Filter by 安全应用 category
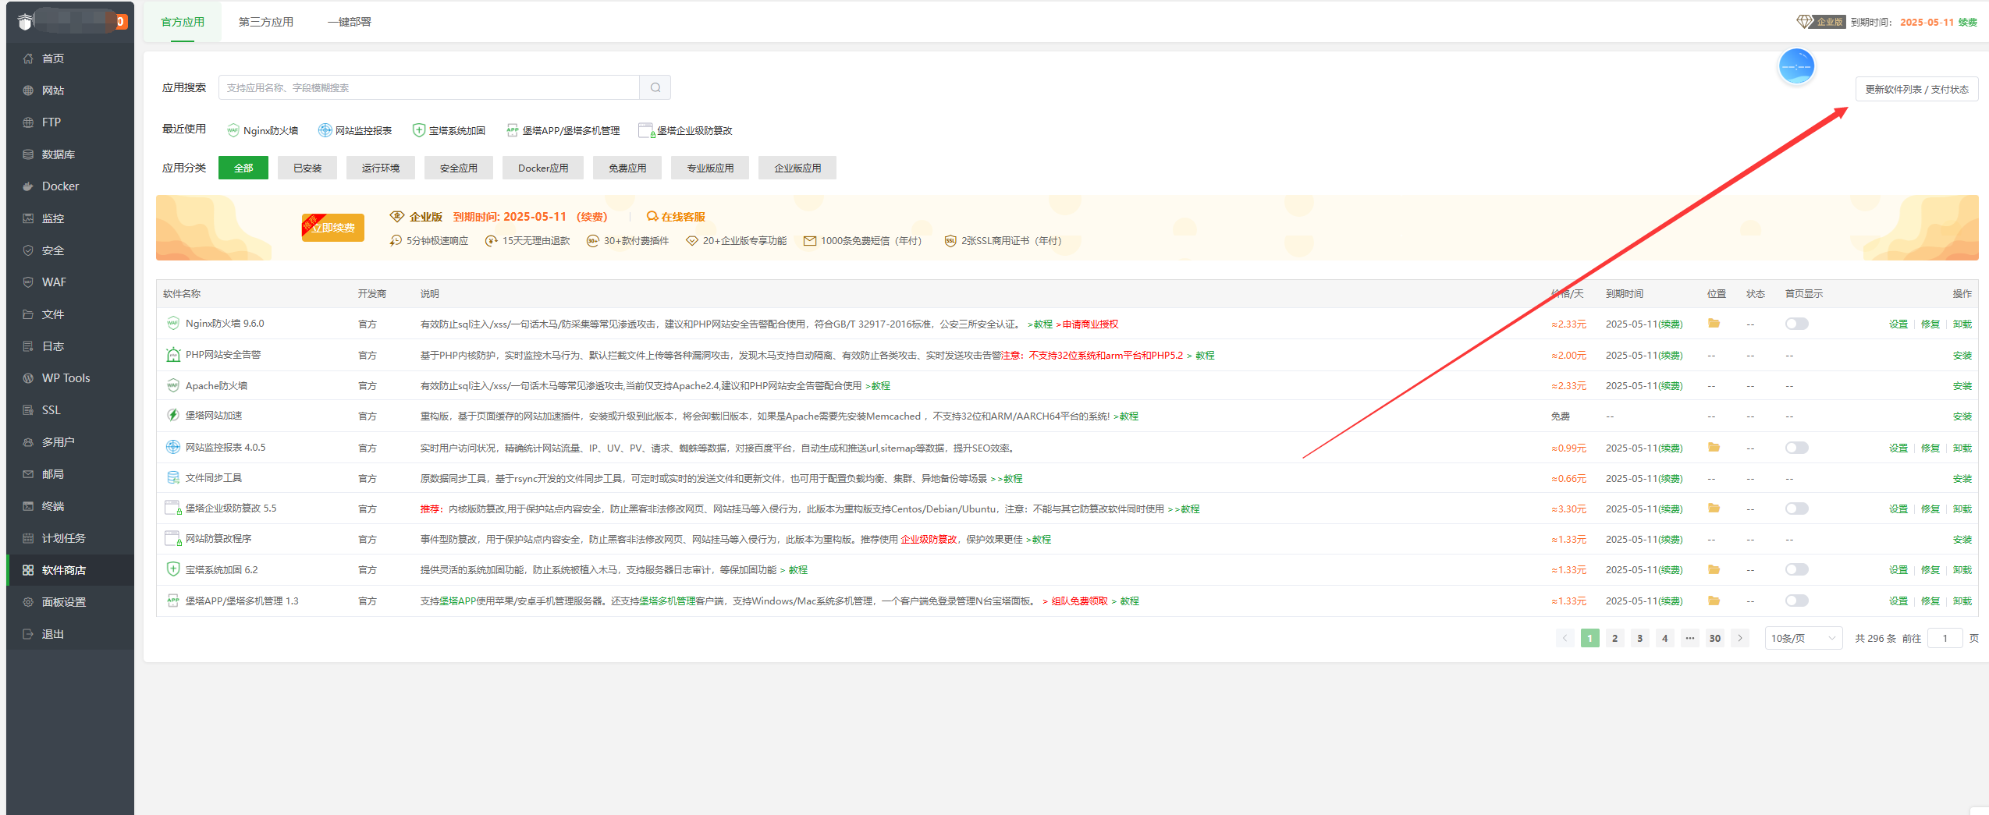1989x815 pixels. coord(459,168)
